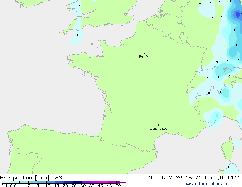The width and height of the screenshot is (242, 187).
Task: Select the 2–5 mm legend swatch
Action: coord(33,182)
